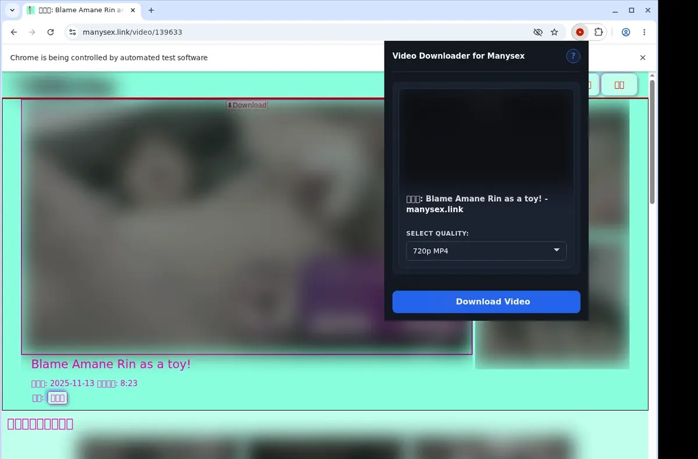Click the Download Video button
This screenshot has width=698, height=459.
click(x=486, y=302)
